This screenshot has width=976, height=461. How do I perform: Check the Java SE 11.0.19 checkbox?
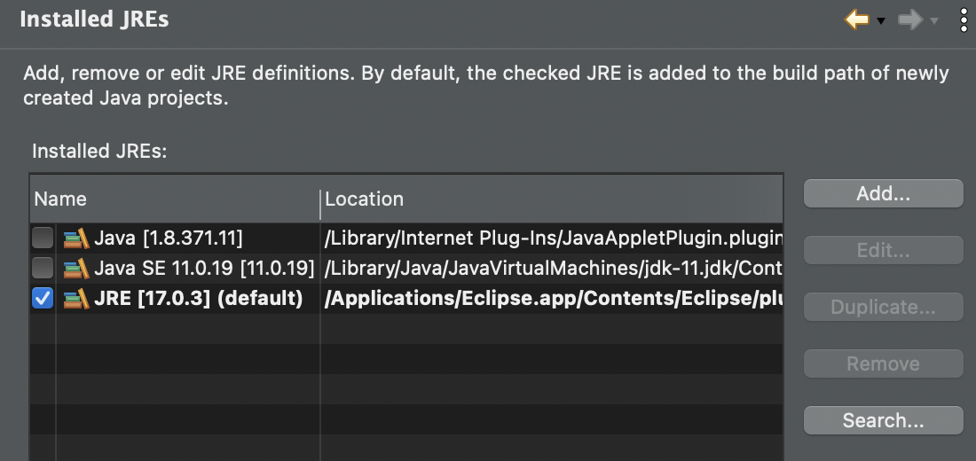42,268
